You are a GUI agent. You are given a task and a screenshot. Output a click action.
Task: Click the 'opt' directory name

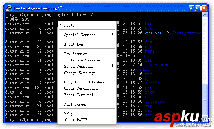coord(148,79)
